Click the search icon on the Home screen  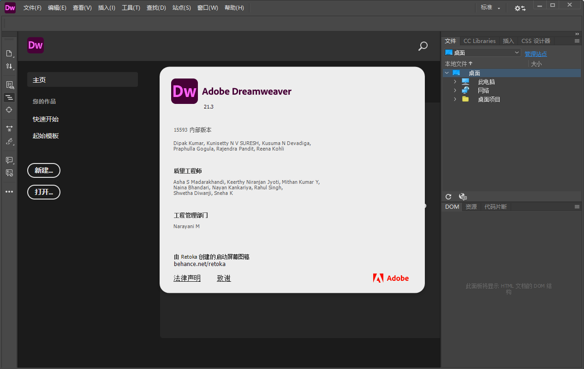click(423, 46)
